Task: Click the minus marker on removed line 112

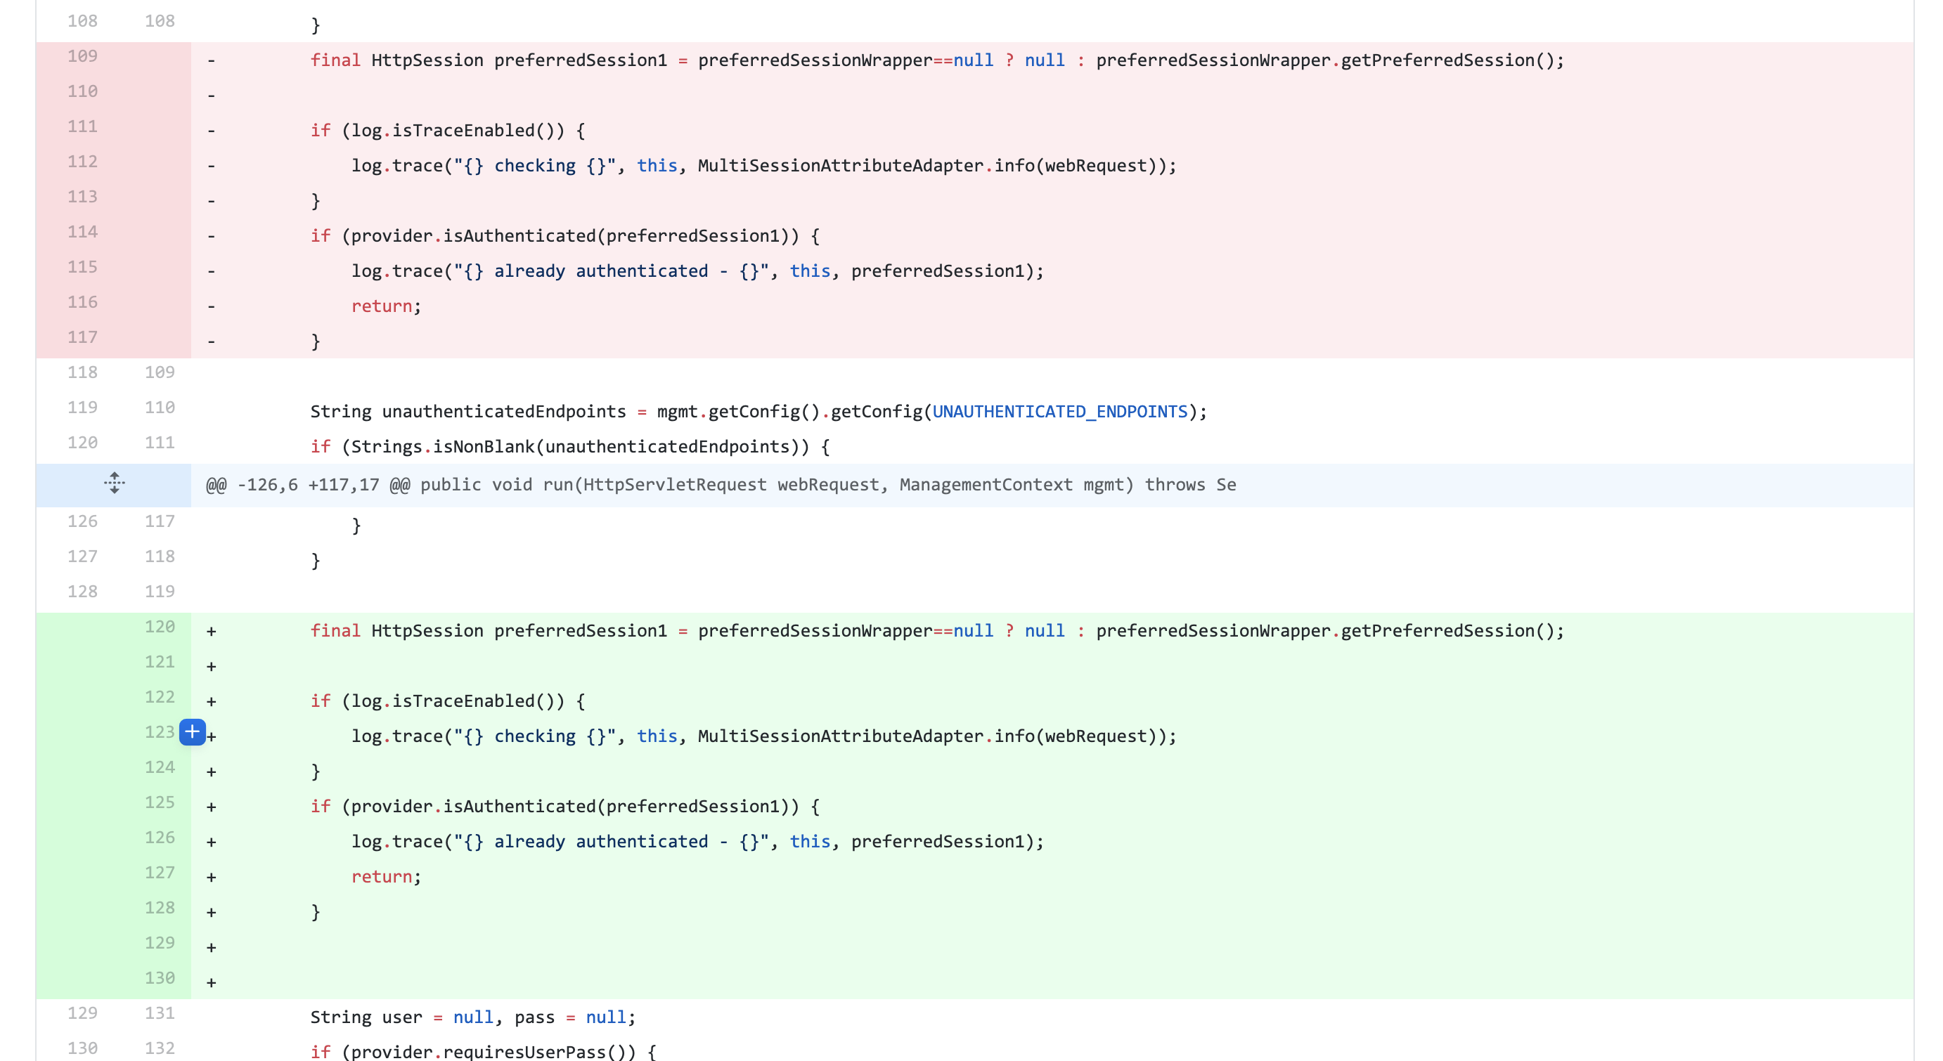Action: point(211,166)
